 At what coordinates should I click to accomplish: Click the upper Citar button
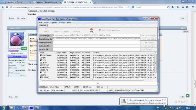[x=182, y=18]
